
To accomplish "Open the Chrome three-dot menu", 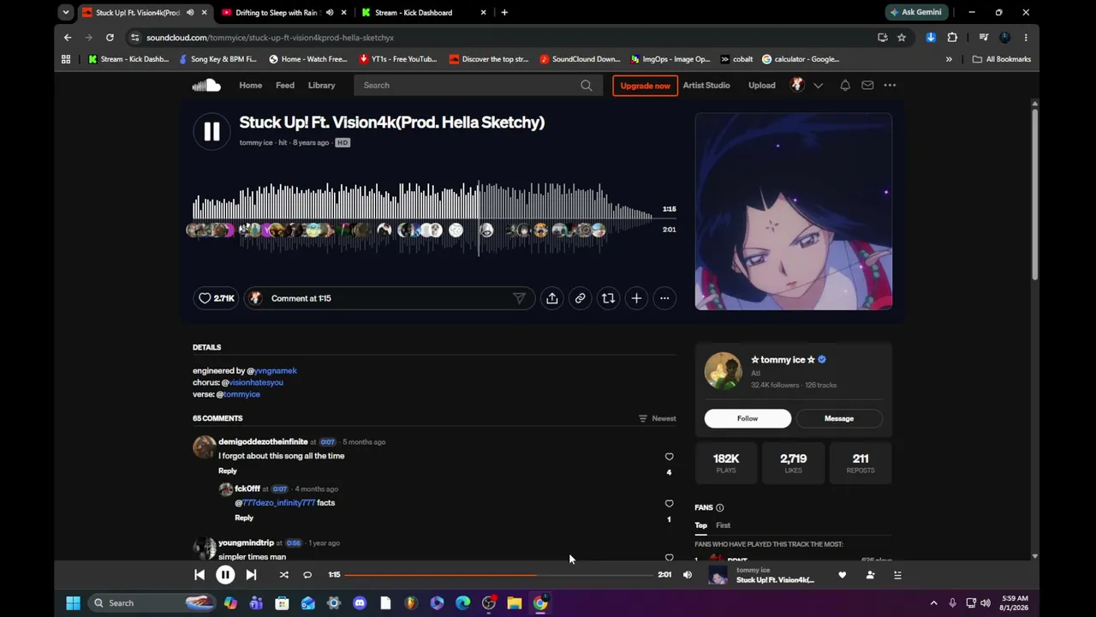I will click(1026, 38).
